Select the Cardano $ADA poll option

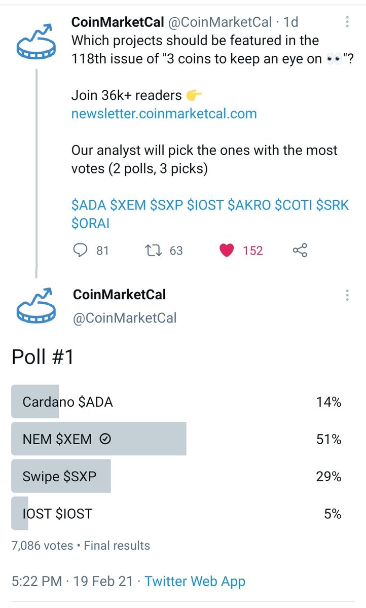coord(177,401)
